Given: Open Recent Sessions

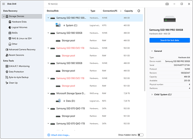Looking at the screenshot, I should click(x=16, y=55).
